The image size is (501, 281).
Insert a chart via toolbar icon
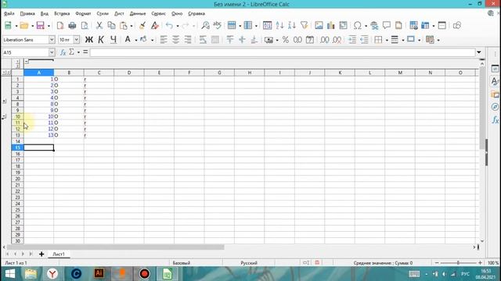point(330,26)
